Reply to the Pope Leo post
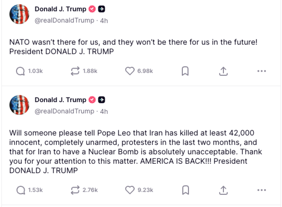The height and width of the screenshot is (207, 282). (21, 190)
